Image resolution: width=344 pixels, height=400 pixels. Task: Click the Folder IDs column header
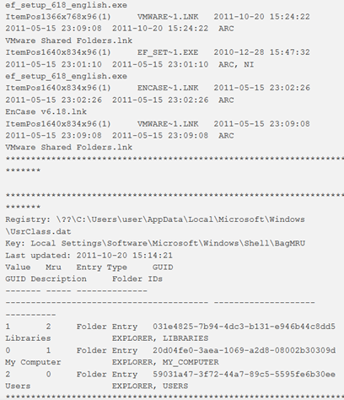137,279
